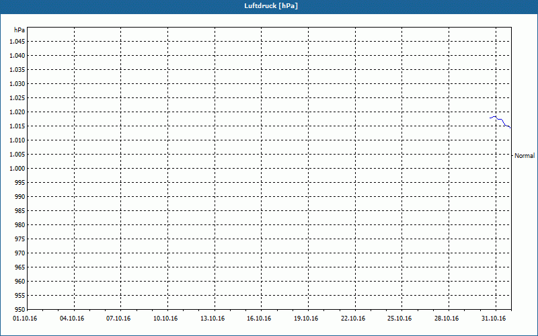This screenshot has width=538, height=336.
Task: Select the 1.030 y-axis value
Action: [x=17, y=83]
